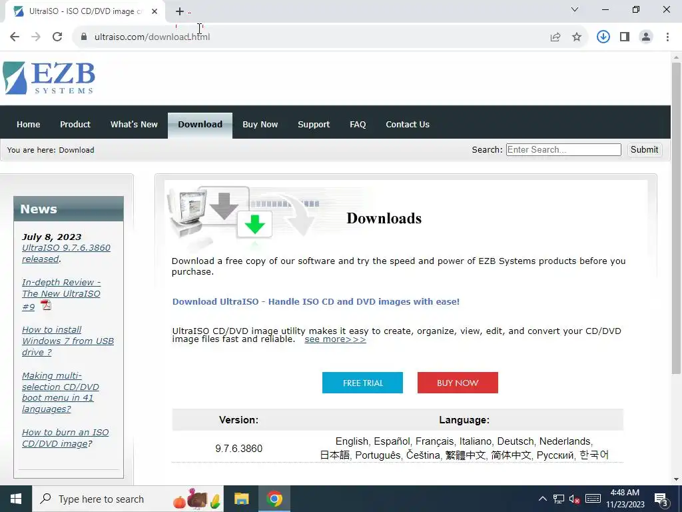Show hidden tray icons chevron
682x512 pixels.
pyautogui.click(x=542, y=499)
